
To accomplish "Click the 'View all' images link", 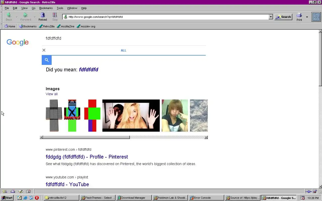I will [x=52, y=94].
